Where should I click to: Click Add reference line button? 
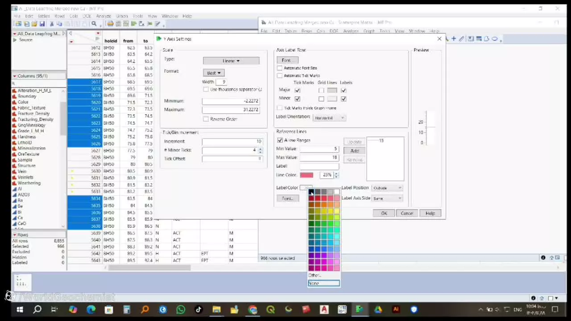tap(355, 151)
